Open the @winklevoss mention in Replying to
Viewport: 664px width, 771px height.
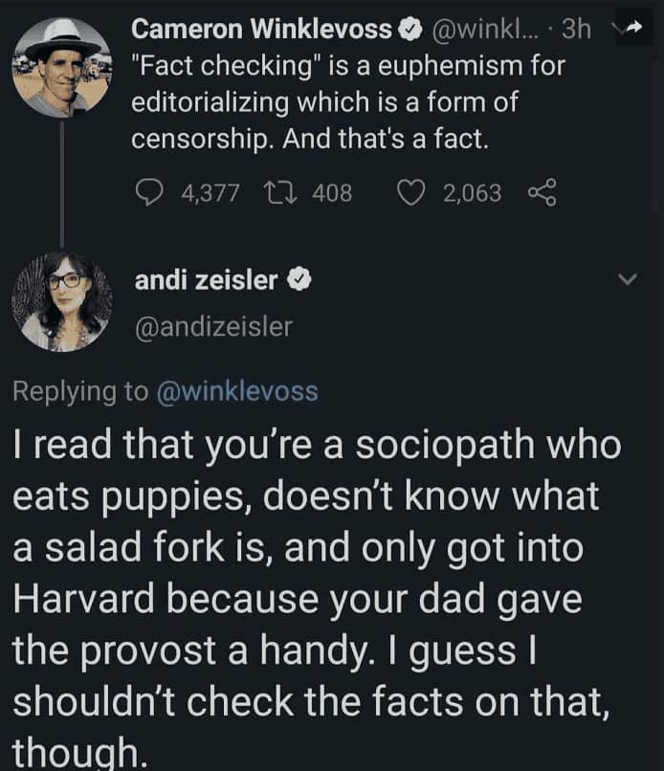point(236,391)
